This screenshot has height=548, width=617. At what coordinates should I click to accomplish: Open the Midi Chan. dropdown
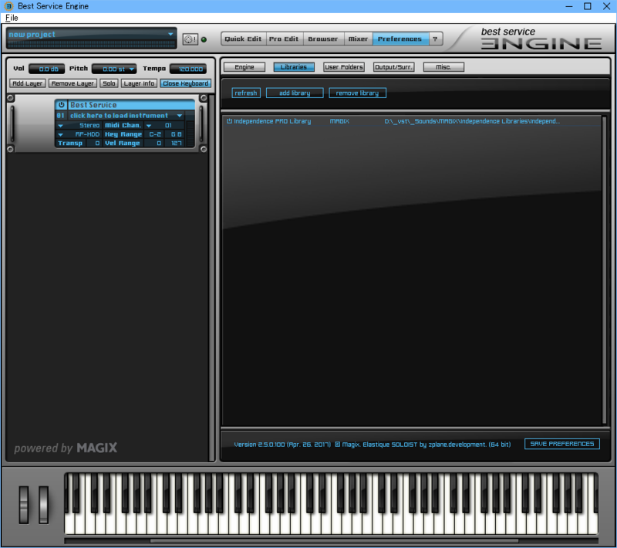coord(149,126)
